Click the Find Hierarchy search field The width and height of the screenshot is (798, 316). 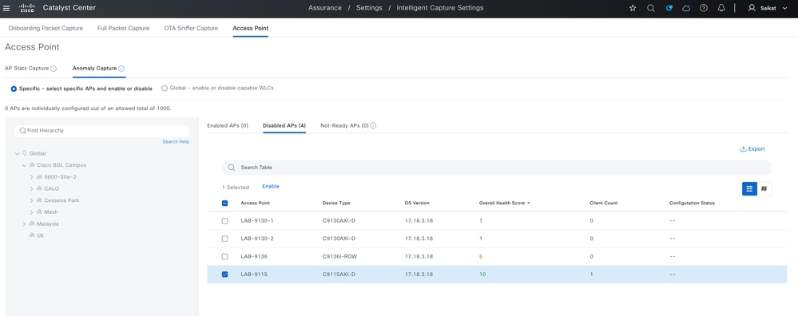pos(101,131)
